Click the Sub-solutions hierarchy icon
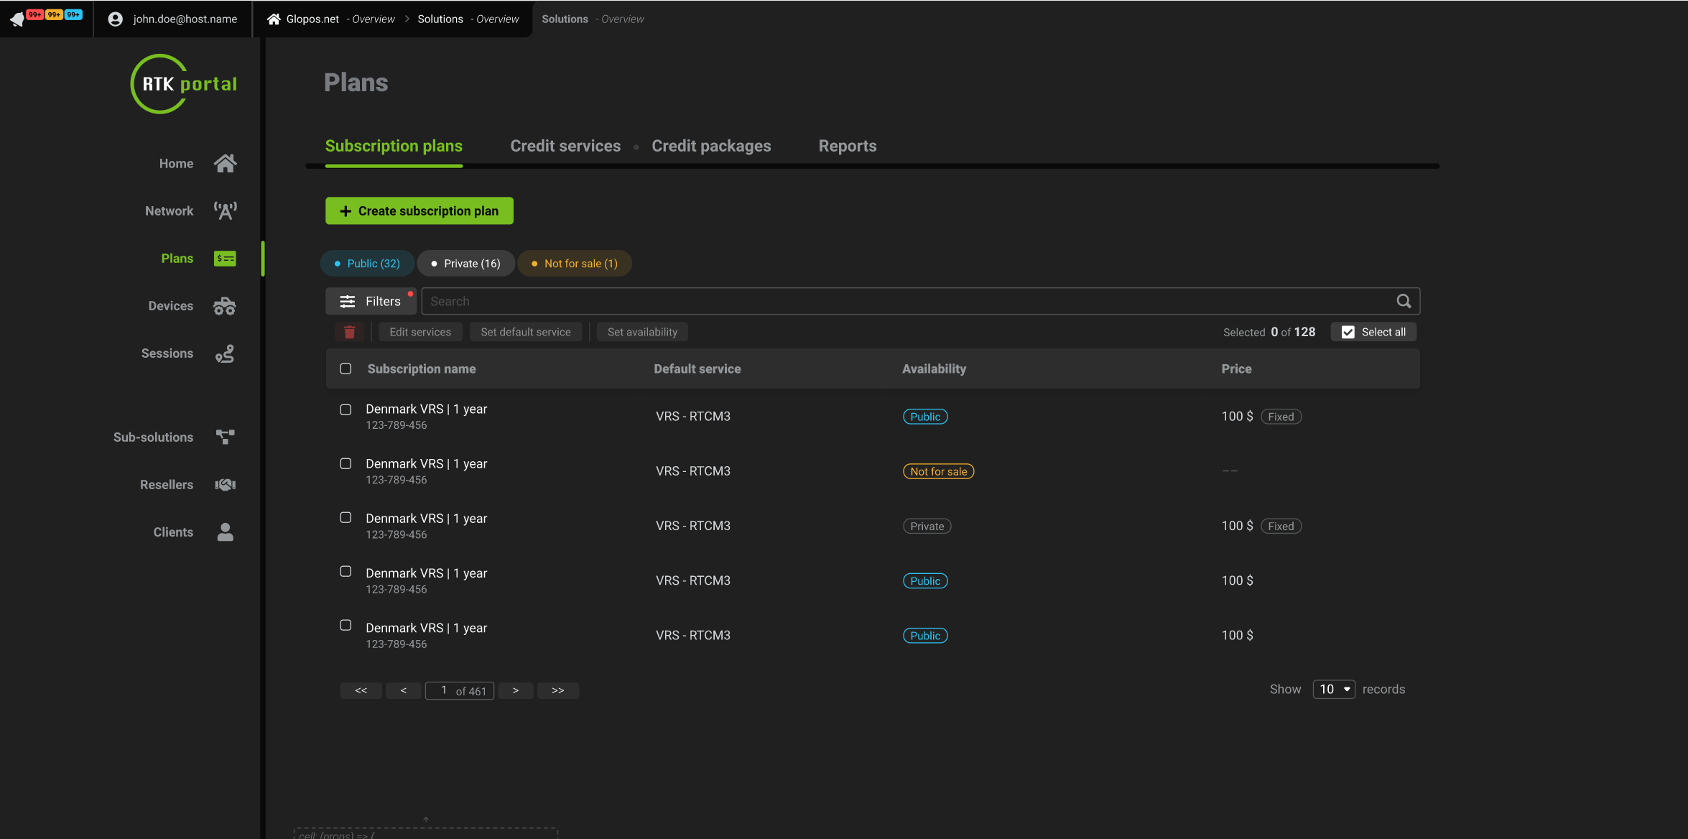 [225, 437]
